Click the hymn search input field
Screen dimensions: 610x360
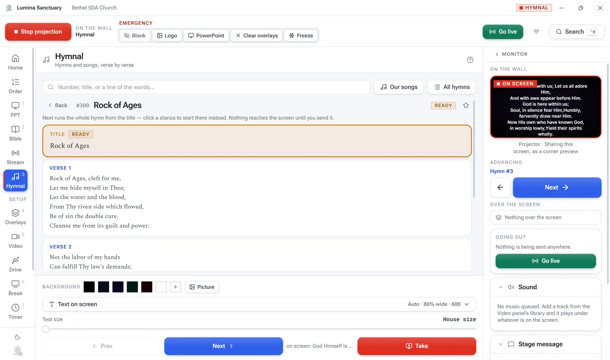206,87
